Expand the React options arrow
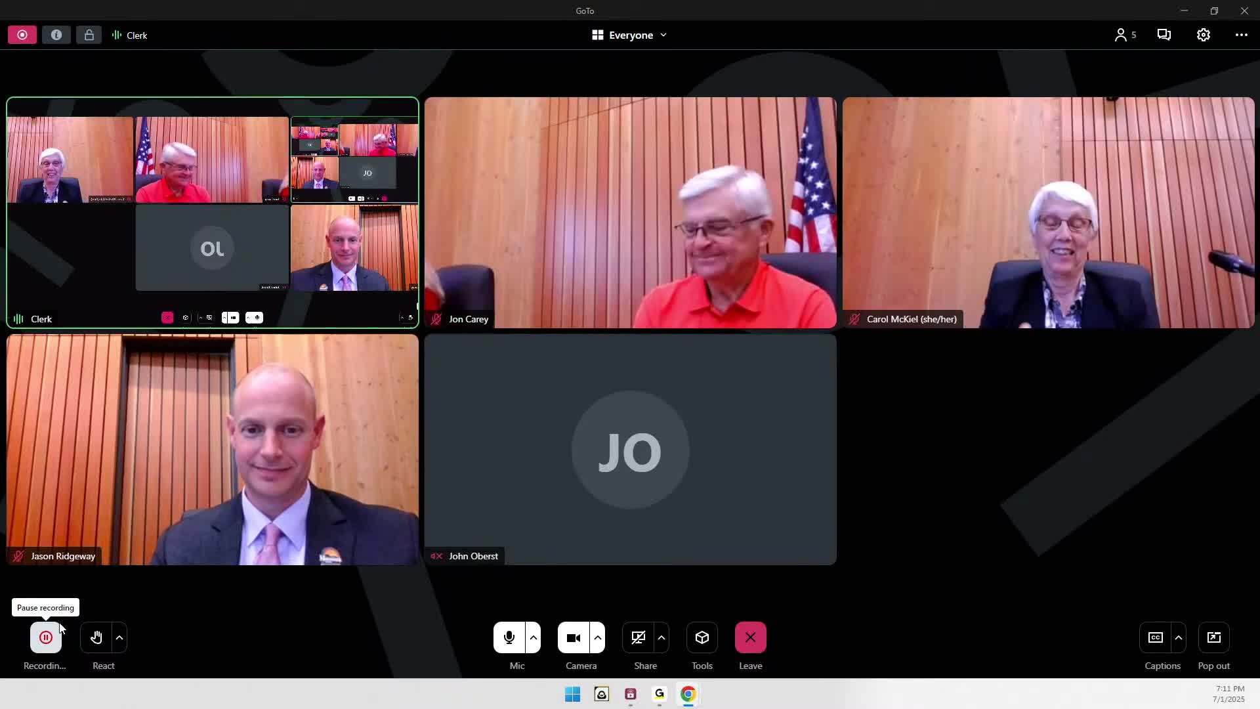This screenshot has width=1260, height=709. point(119,637)
